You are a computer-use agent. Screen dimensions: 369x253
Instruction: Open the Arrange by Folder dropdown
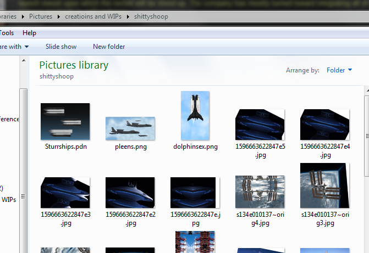339,70
